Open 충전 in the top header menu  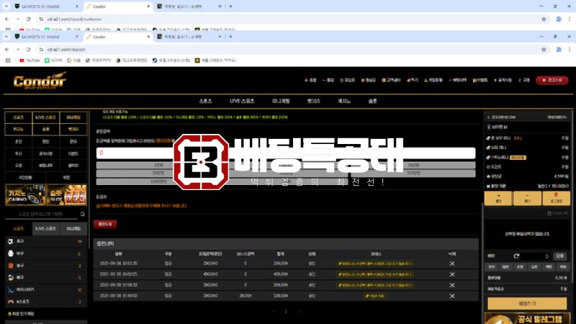pos(310,80)
